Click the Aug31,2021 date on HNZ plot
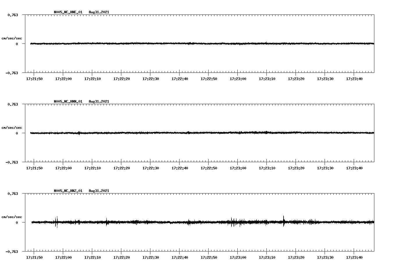This screenshot has width=395, height=268. tap(99, 191)
